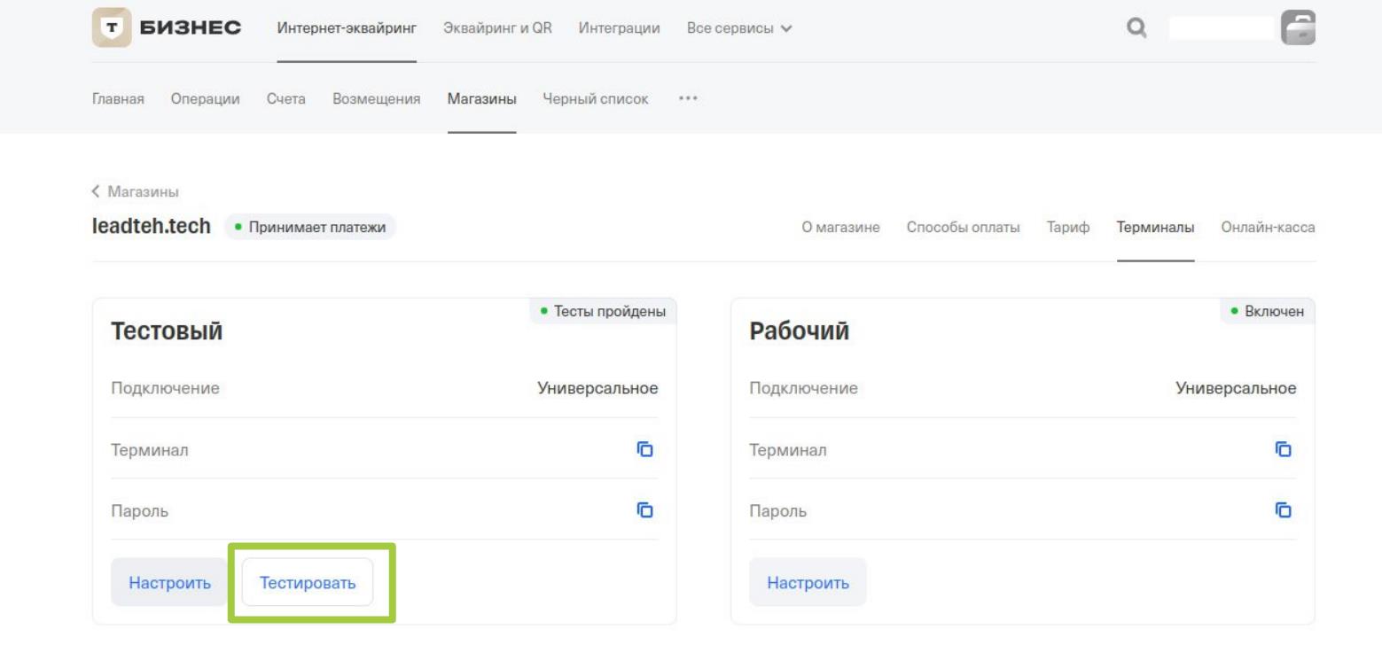Open the three-dots overflow menu
The height and width of the screenshot is (668, 1382).
685,98
